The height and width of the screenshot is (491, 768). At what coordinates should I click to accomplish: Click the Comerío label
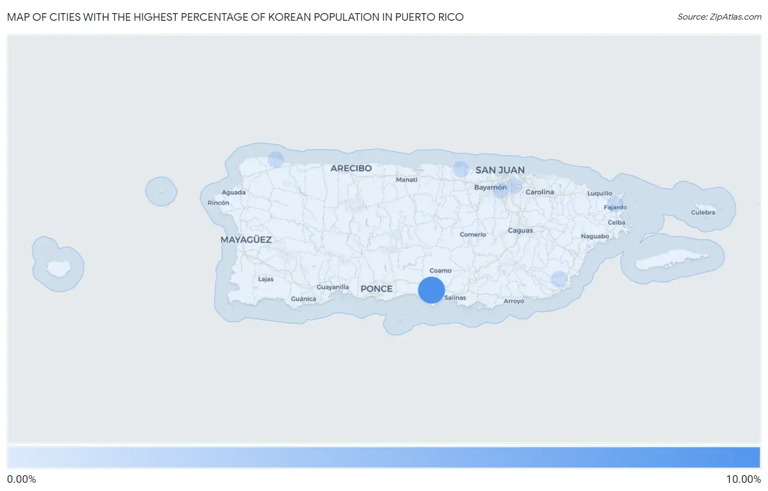(472, 235)
